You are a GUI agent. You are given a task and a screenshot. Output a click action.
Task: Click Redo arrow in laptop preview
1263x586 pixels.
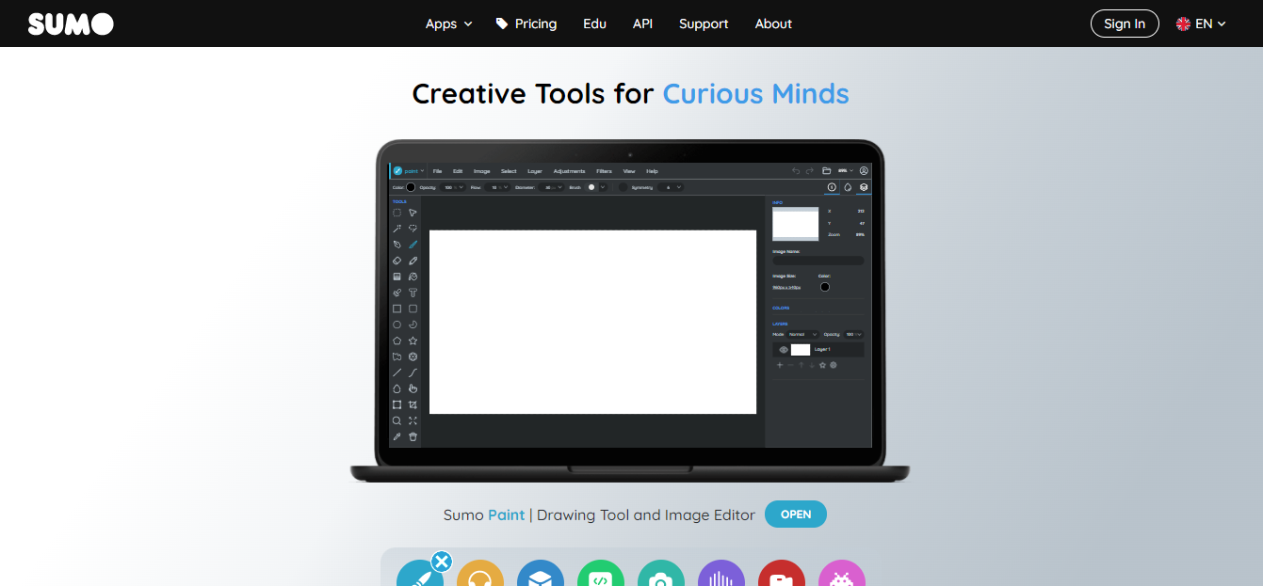(x=809, y=171)
